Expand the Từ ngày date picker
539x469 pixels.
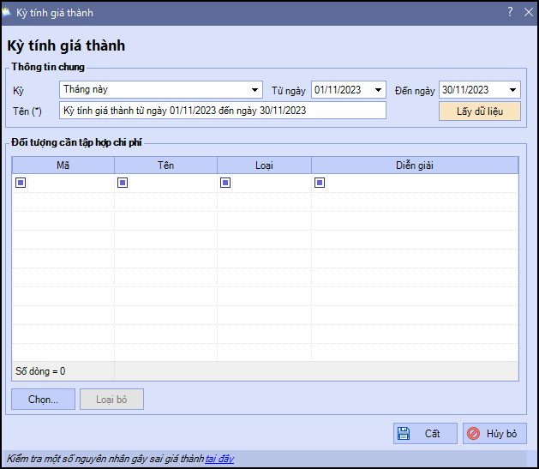[379, 90]
